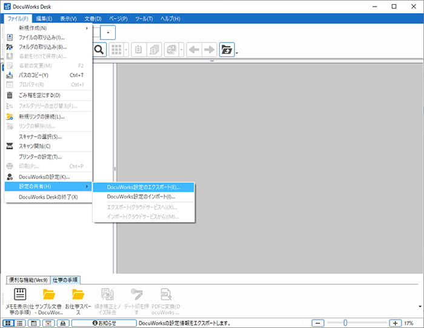The image size is (424, 328).
Task: Click 傾き補正とノイズ除去 icon
Action: point(107,294)
